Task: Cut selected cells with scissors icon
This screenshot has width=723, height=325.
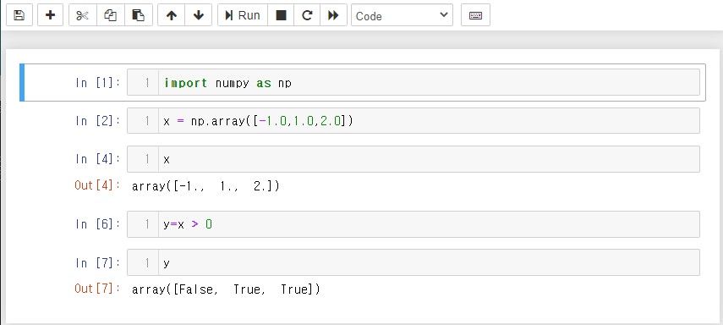Action: (83, 15)
